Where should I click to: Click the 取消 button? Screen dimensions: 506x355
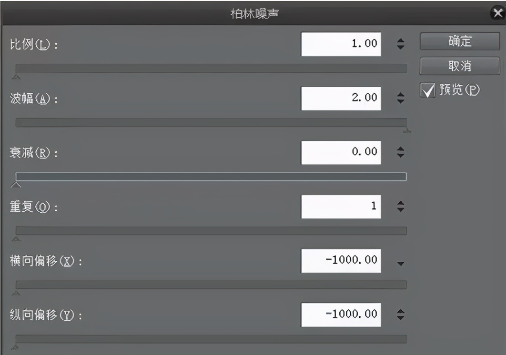tap(453, 66)
